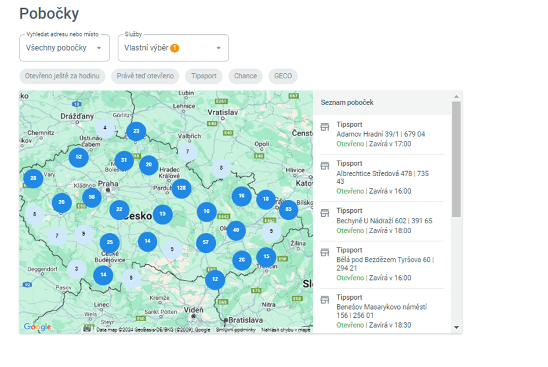Open map keyboard shortcuts icon
Image resolution: width=548 pixels, height=367 pixels.
click(x=87, y=329)
